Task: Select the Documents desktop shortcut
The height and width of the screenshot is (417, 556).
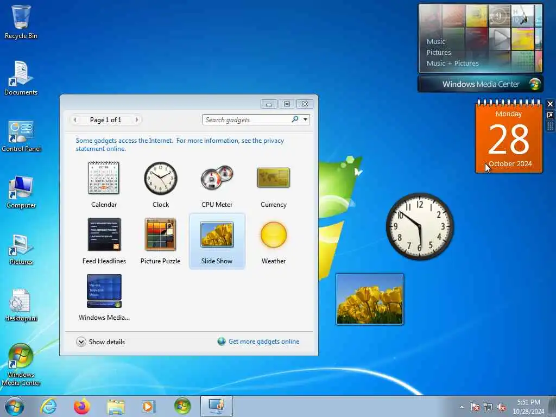Action: pyautogui.click(x=21, y=78)
